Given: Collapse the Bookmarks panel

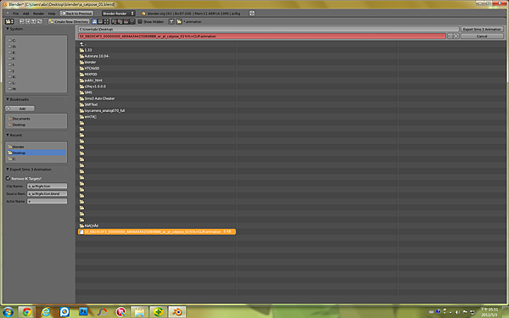Looking at the screenshot, I should tap(8, 99).
